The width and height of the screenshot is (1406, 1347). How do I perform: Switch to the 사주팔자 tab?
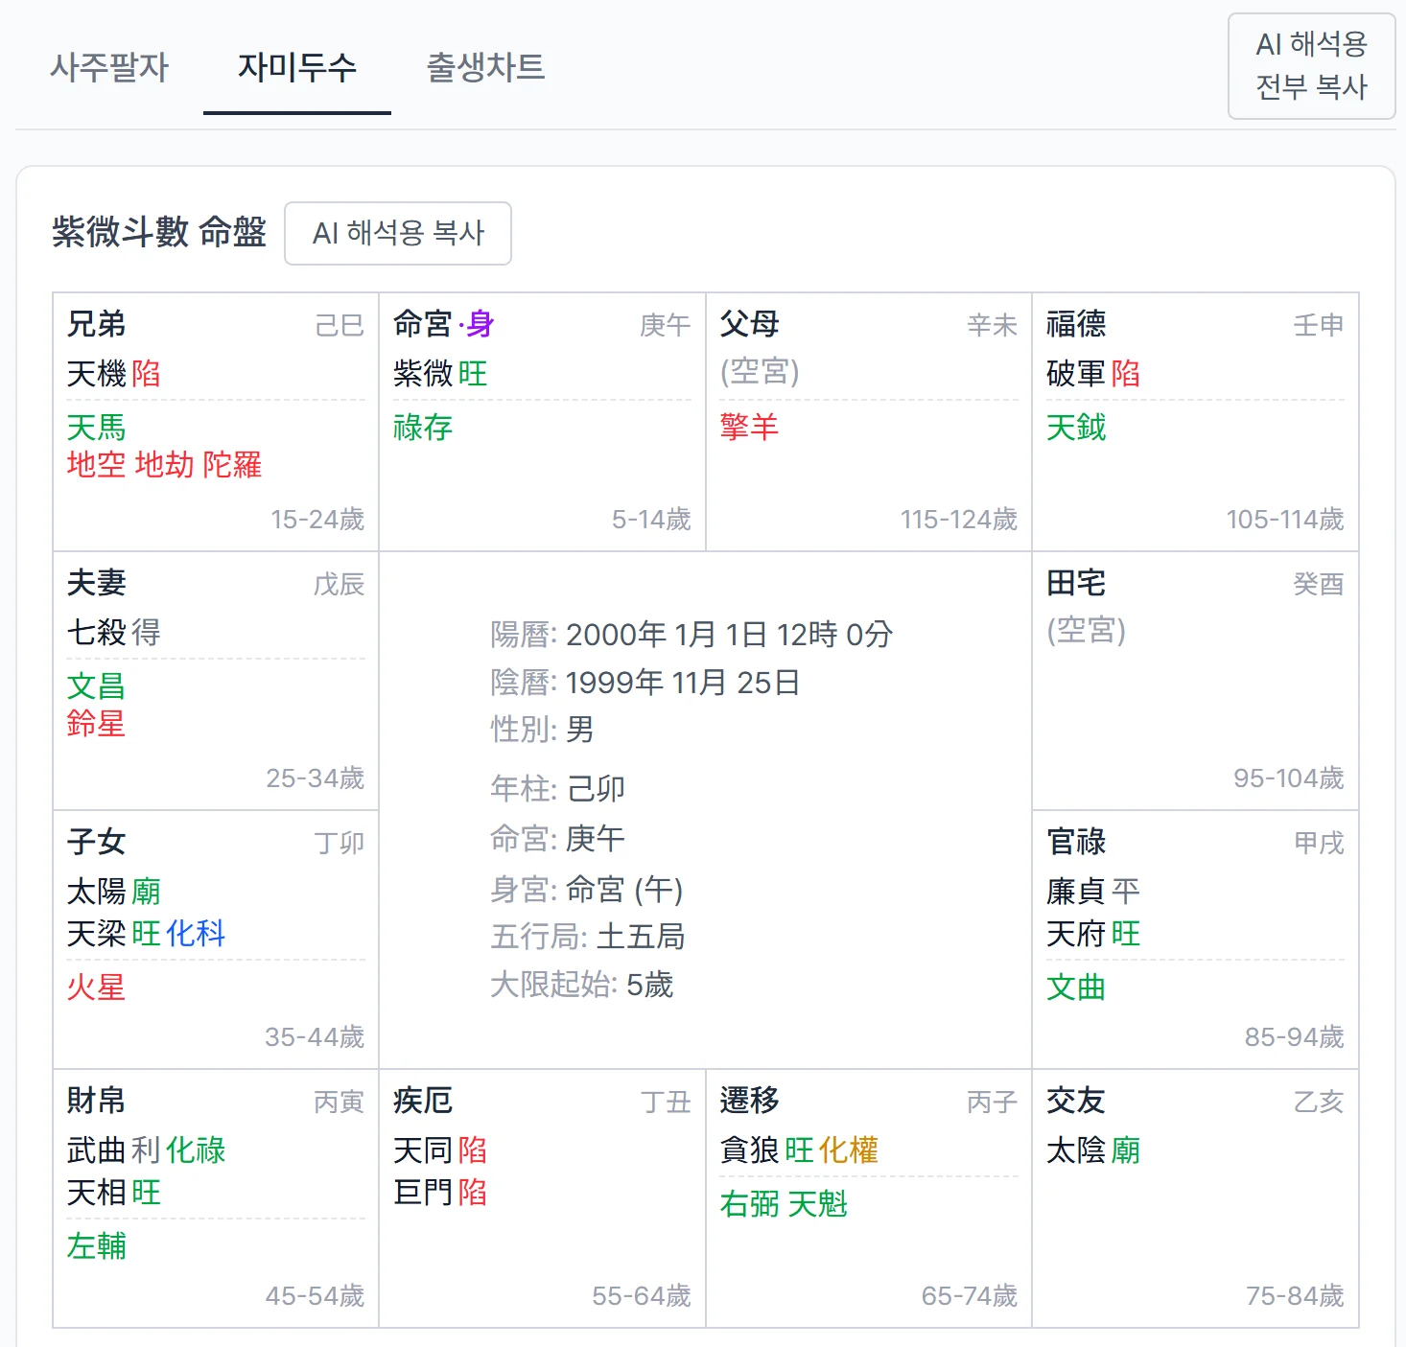[110, 68]
